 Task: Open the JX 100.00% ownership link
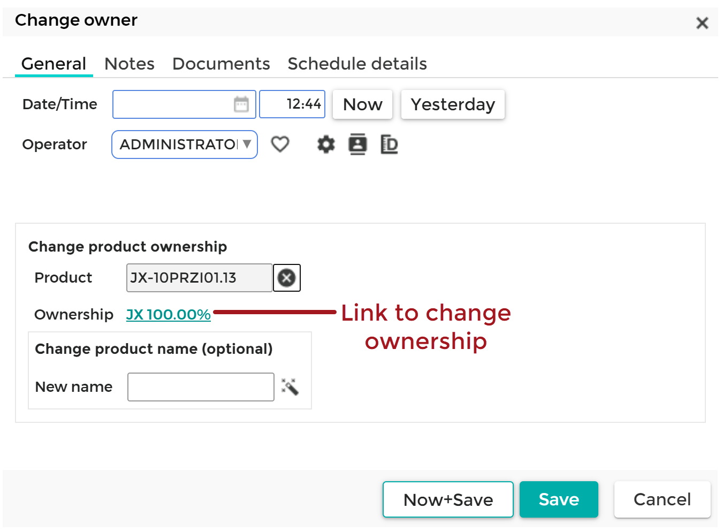pos(168,315)
